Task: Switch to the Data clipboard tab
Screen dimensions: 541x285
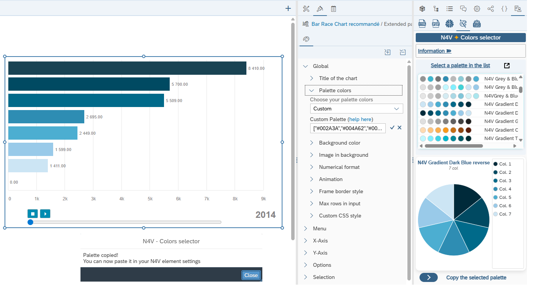Action: [333, 9]
